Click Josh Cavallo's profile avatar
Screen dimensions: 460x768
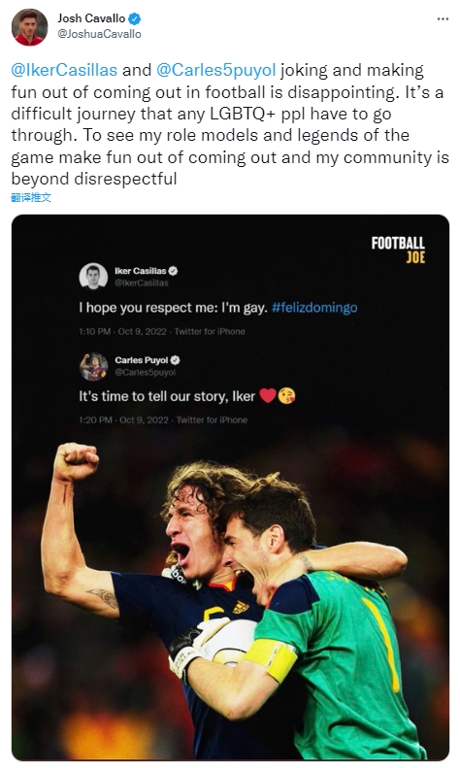pyautogui.click(x=29, y=27)
